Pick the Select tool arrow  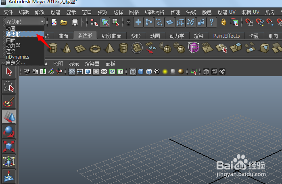pyautogui.click(x=9, y=72)
